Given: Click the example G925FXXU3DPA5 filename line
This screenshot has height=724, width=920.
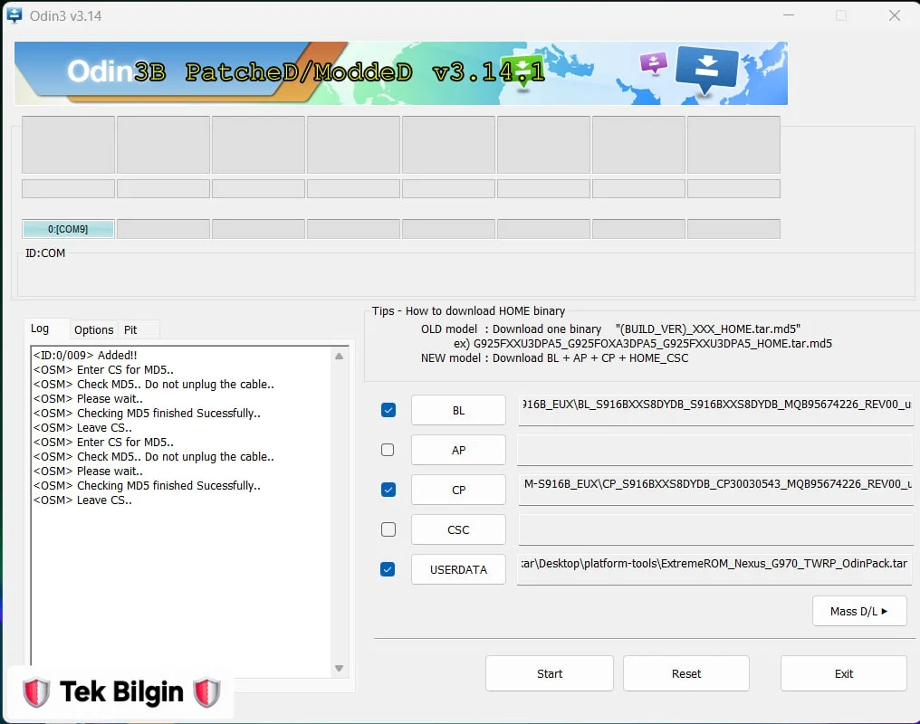Looking at the screenshot, I should [x=643, y=344].
